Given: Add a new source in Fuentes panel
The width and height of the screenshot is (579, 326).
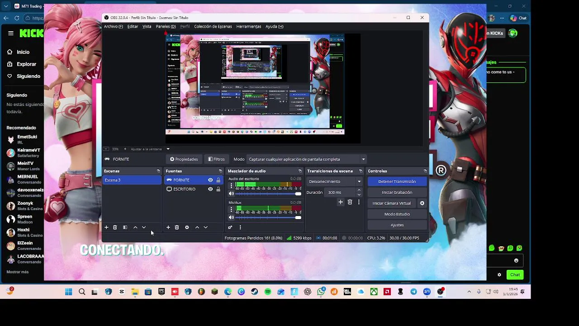Looking at the screenshot, I should pyautogui.click(x=168, y=227).
